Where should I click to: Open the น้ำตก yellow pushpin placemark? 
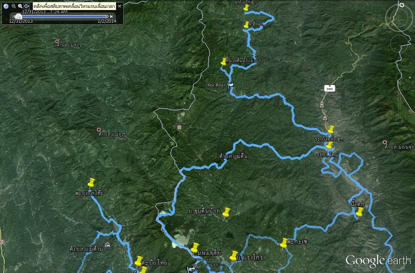coord(359,212)
